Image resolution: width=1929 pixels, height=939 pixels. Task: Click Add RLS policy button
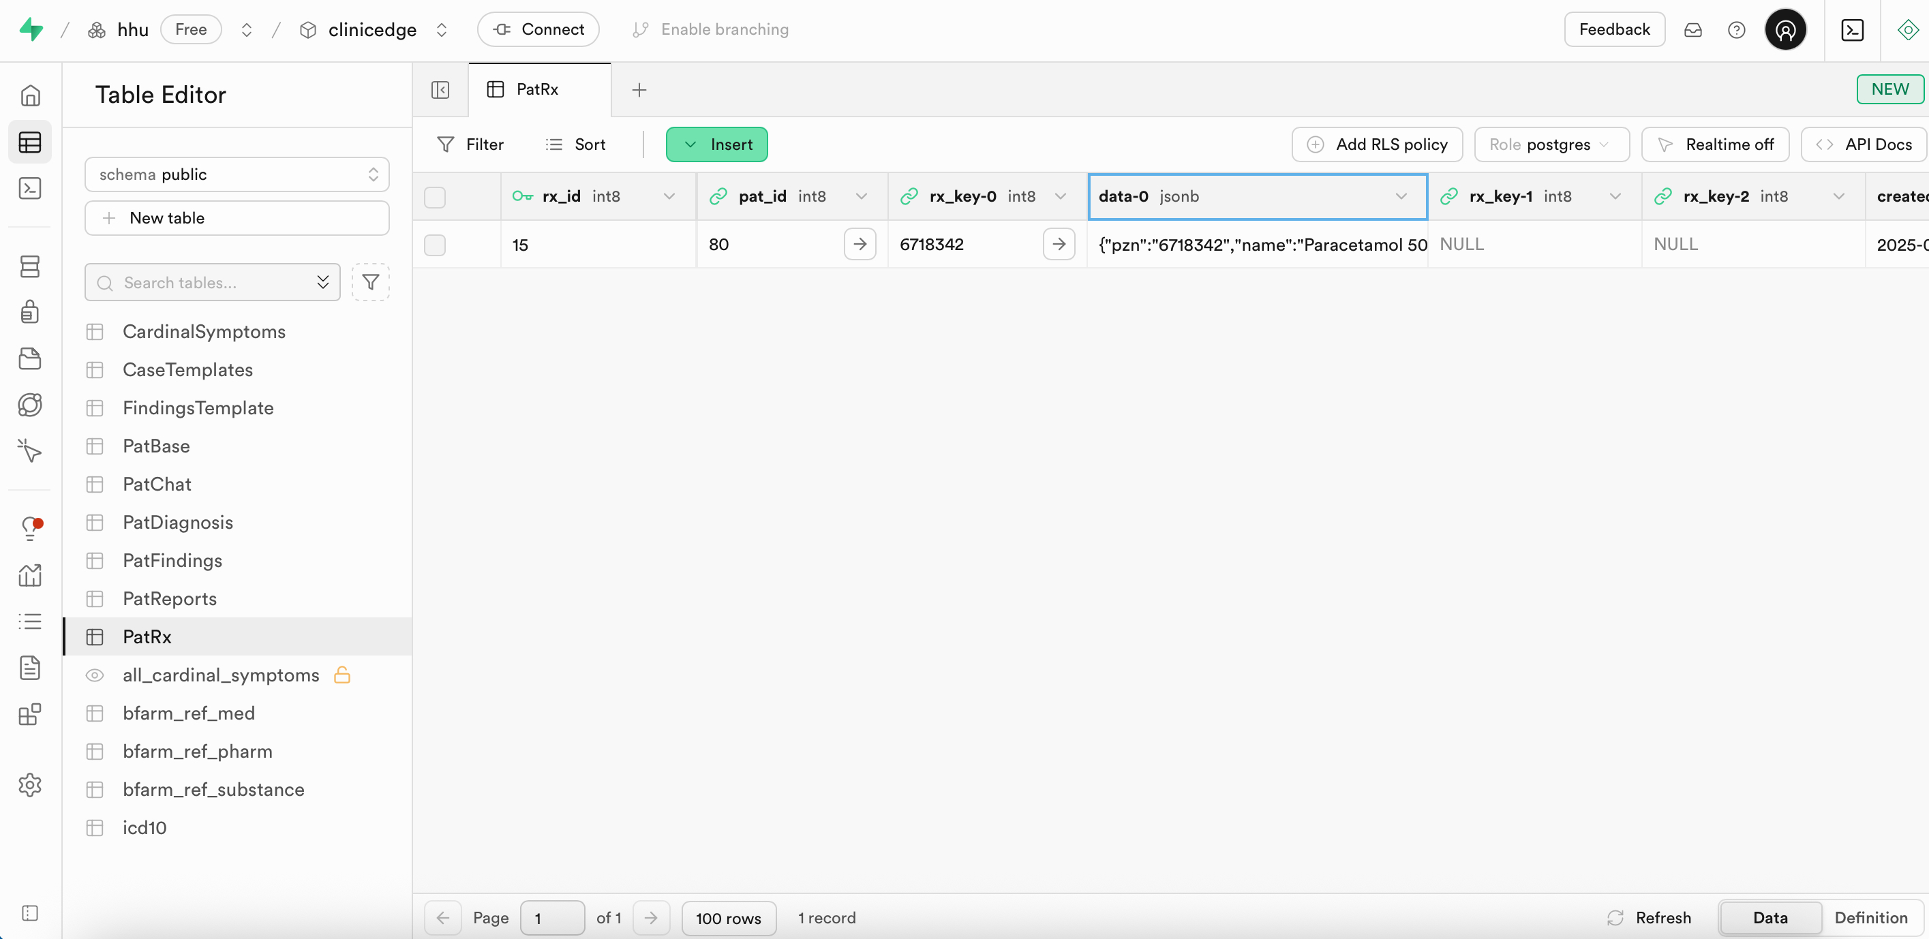[1377, 144]
